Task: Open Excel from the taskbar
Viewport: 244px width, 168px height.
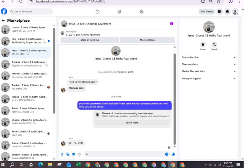Action: [78, 165]
